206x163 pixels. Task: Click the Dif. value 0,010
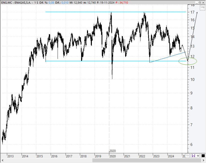click(x=65, y=3)
